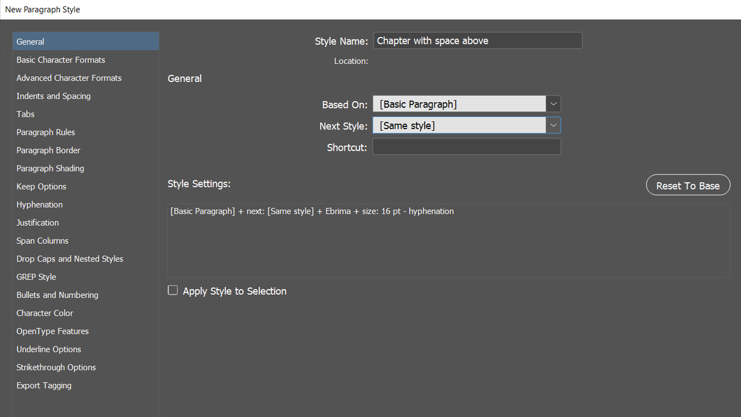
Task: Open Drop Caps and Nested Styles
Action: (x=70, y=259)
